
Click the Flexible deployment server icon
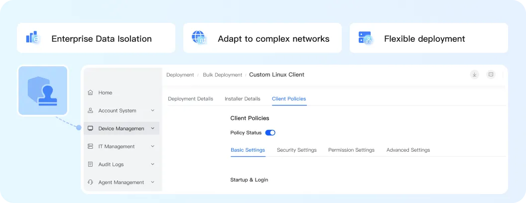click(x=366, y=38)
